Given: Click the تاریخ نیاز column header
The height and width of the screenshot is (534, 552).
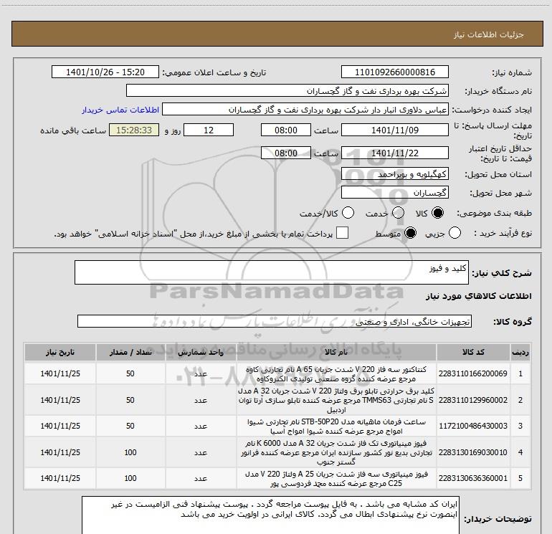Looking at the screenshot, I should (x=60, y=352).
